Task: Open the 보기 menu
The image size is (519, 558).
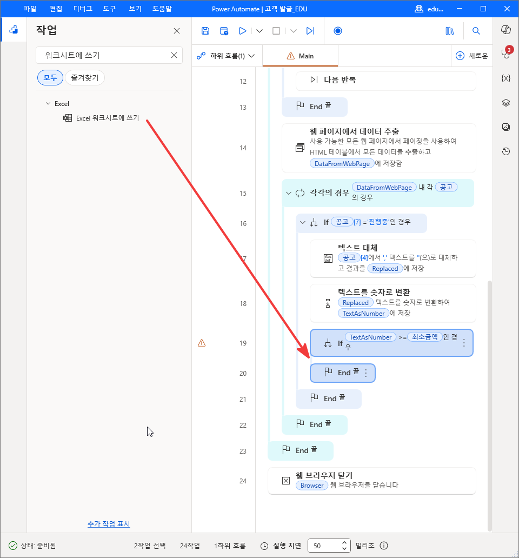Action: tap(135, 9)
